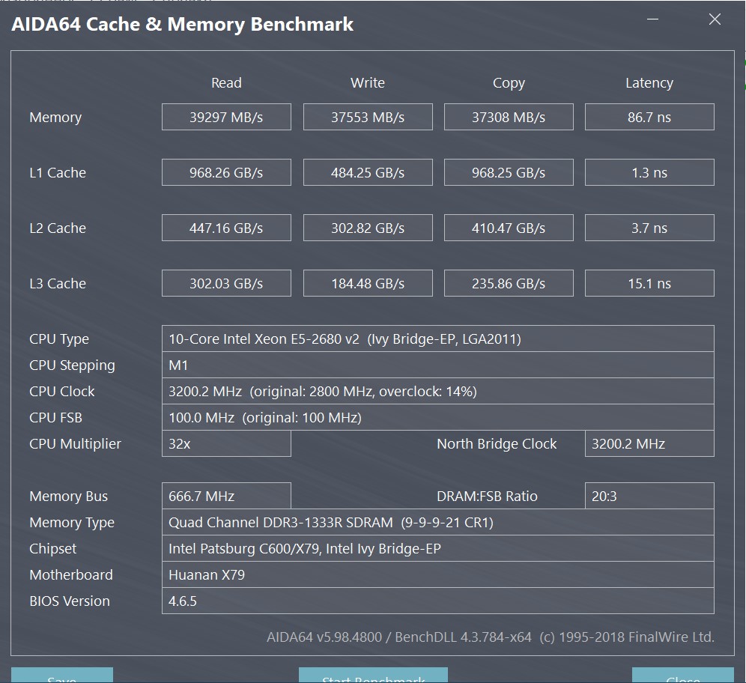This screenshot has width=746, height=683.
Task: Click the Save button
Action: point(62,676)
